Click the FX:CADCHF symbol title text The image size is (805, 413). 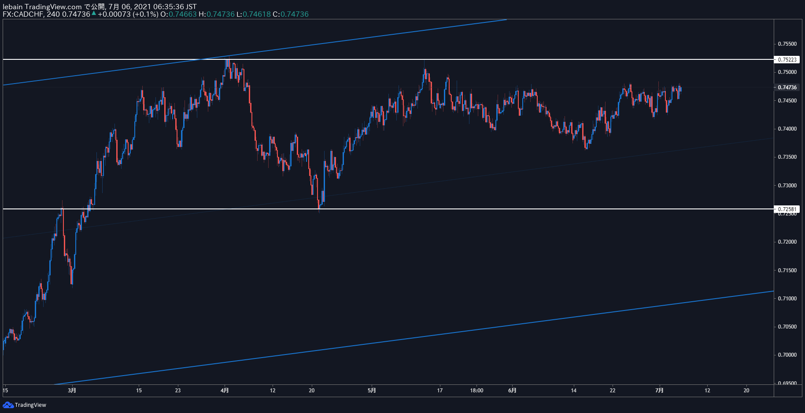(x=23, y=14)
